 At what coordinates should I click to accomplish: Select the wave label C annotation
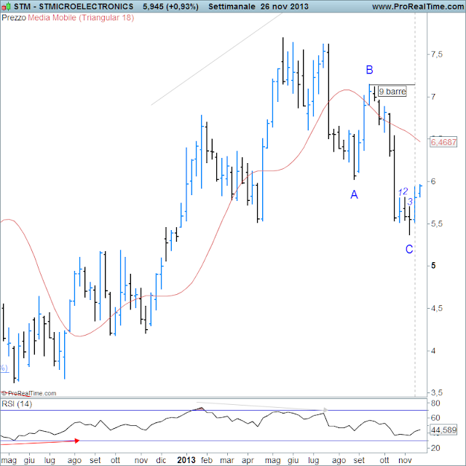[409, 249]
